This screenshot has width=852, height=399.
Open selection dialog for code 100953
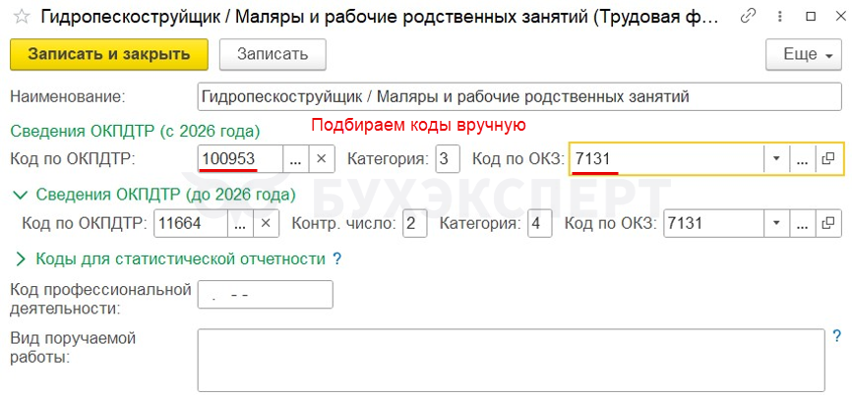pos(296,158)
